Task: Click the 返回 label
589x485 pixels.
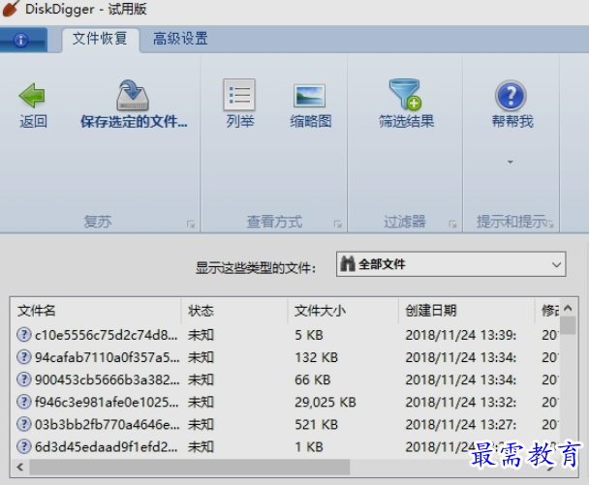Action: click(x=33, y=122)
